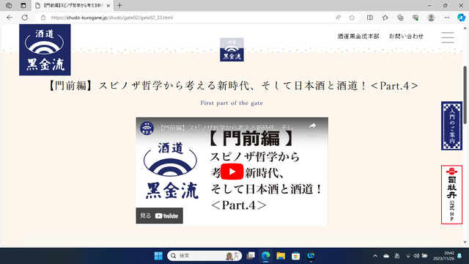Viewport: 469px width, 264px height.
Task: Show hidden system tray icons
Action: [x=375, y=256]
